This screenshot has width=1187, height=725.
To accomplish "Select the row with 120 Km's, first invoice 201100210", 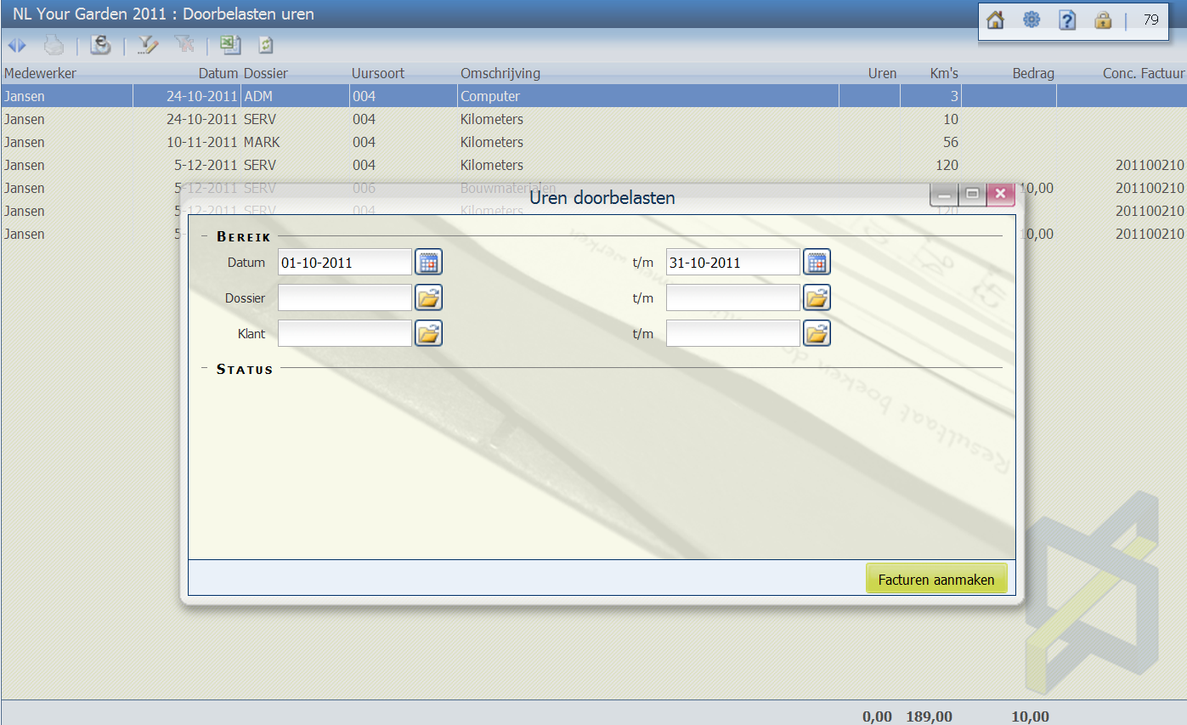I will point(593,165).
